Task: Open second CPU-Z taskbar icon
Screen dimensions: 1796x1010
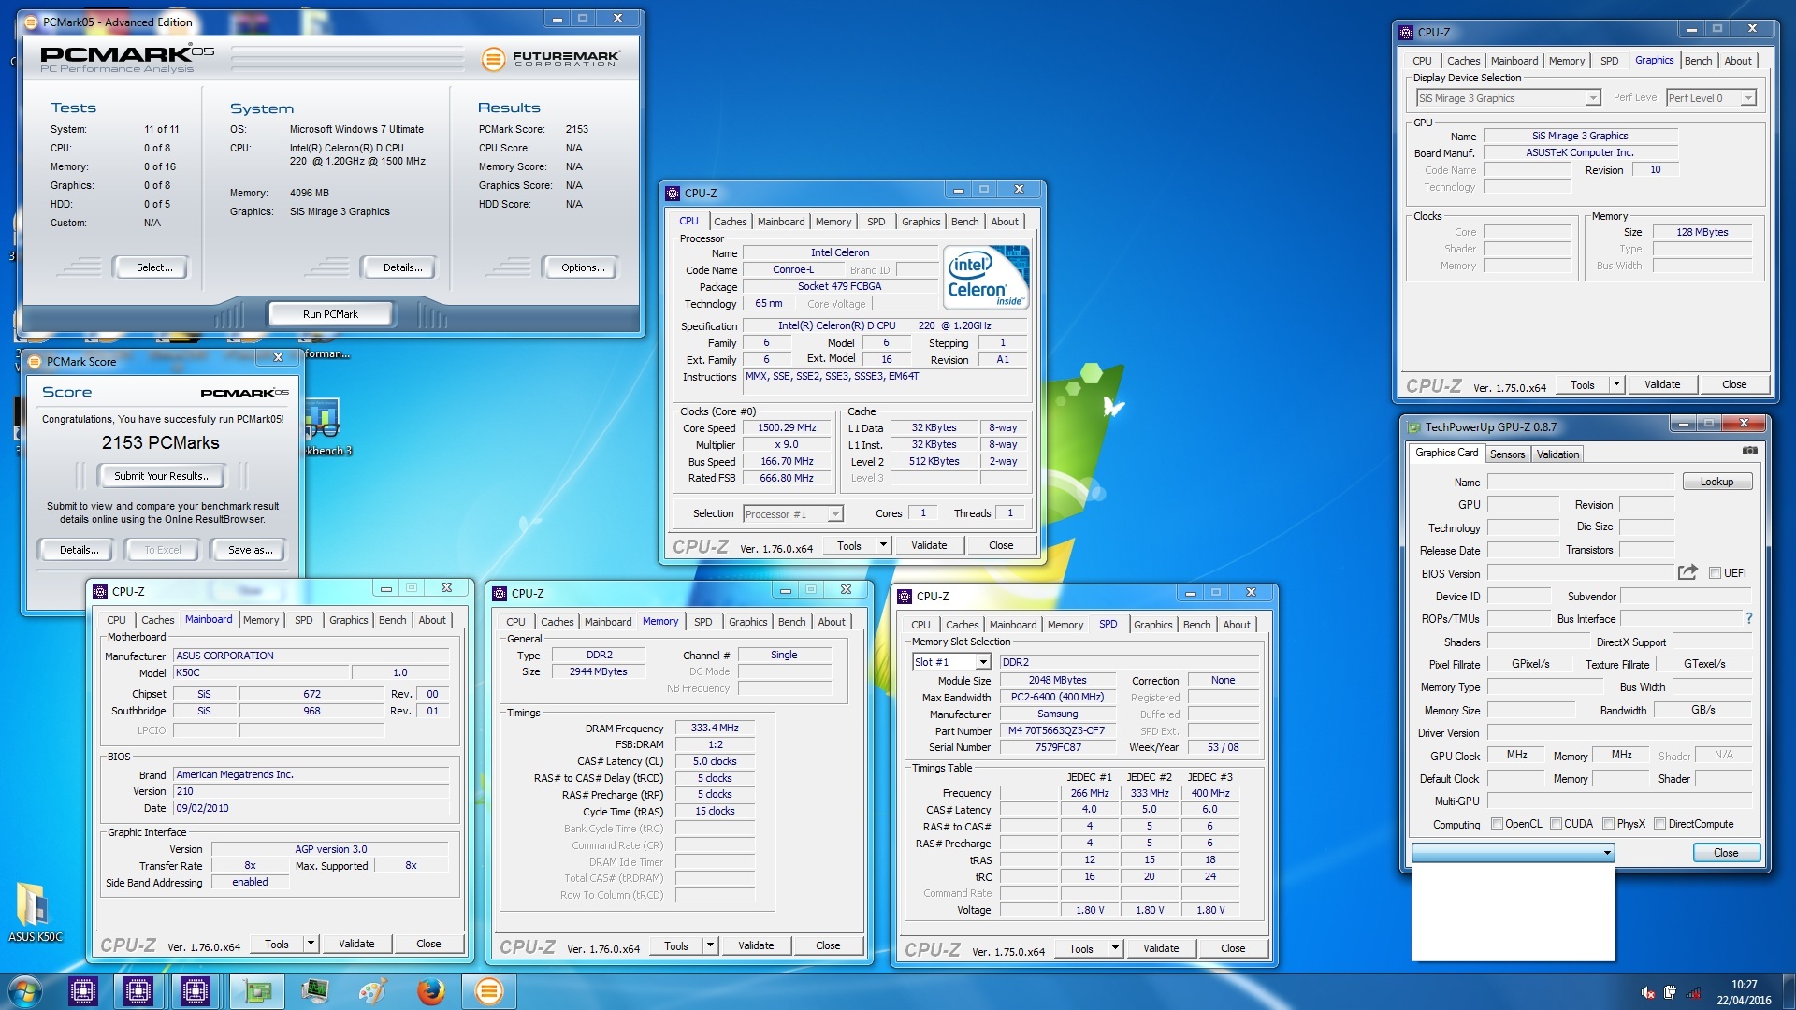Action: click(x=138, y=991)
